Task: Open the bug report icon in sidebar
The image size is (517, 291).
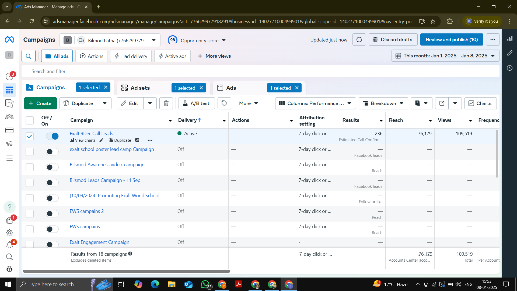Action: point(9,269)
